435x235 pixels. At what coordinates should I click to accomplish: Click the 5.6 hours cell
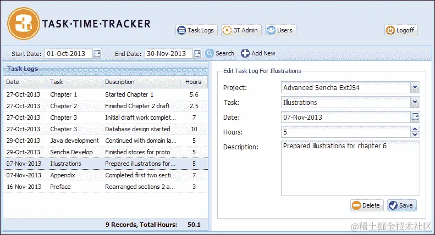coord(194,94)
